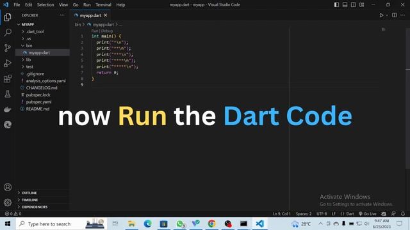
Task: Open errors and warnings in status bar
Action: tap(13, 213)
